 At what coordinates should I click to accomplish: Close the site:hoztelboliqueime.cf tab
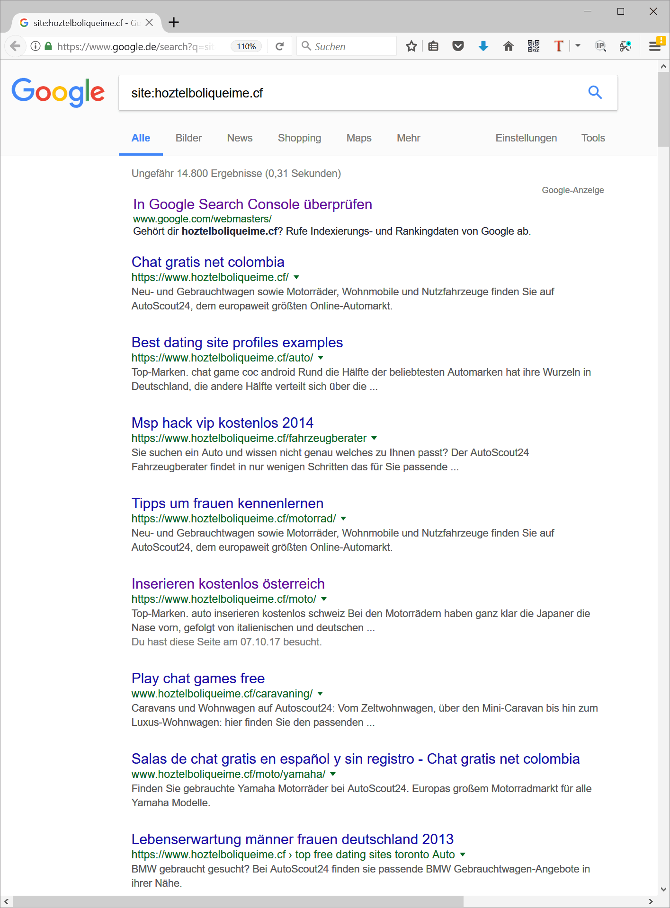149,23
